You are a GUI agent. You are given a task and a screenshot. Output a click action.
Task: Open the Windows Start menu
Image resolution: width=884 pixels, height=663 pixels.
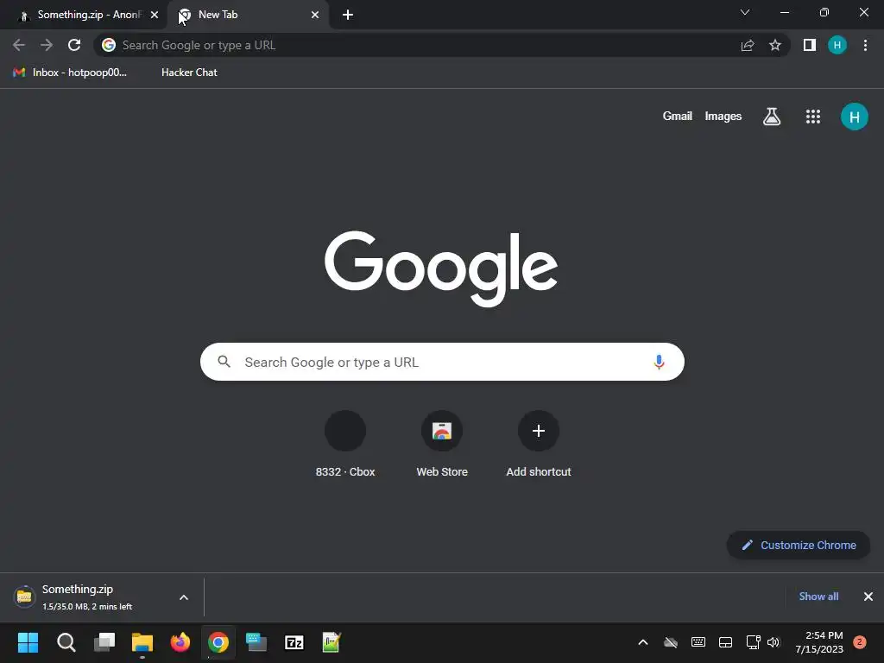pos(28,642)
